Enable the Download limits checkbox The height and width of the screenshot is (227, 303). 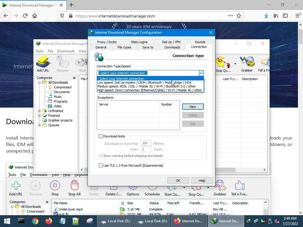(x=101, y=136)
